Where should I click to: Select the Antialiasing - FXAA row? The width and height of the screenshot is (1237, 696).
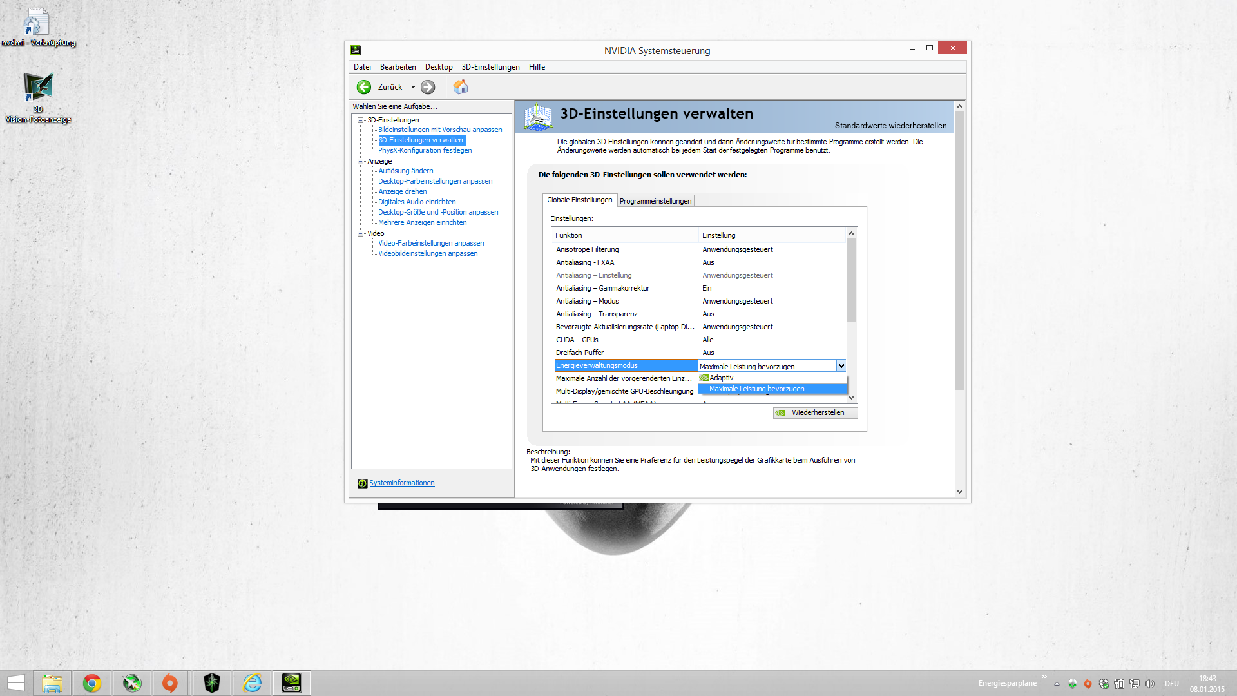(699, 262)
